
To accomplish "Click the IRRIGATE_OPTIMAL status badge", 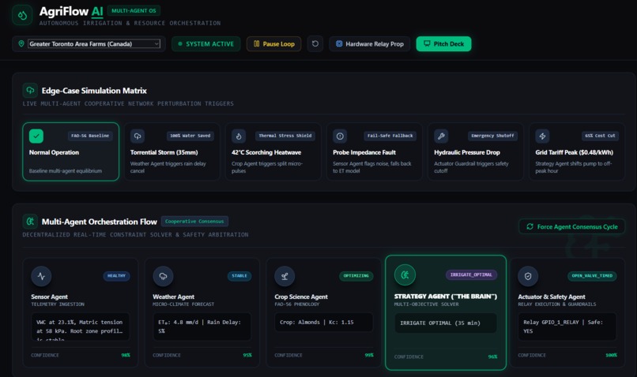I will click(471, 274).
